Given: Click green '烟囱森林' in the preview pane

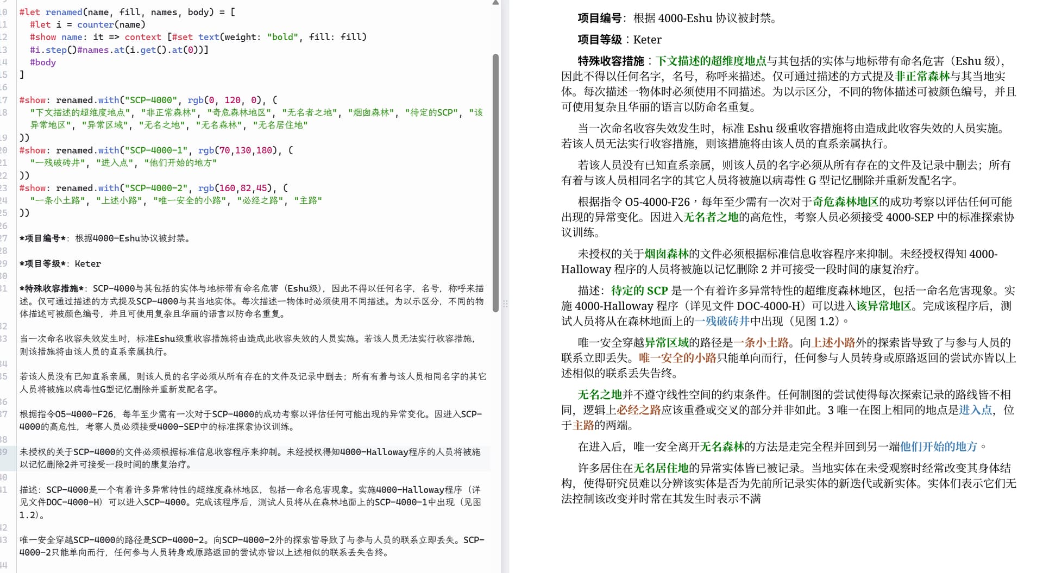Looking at the screenshot, I should coord(666,254).
